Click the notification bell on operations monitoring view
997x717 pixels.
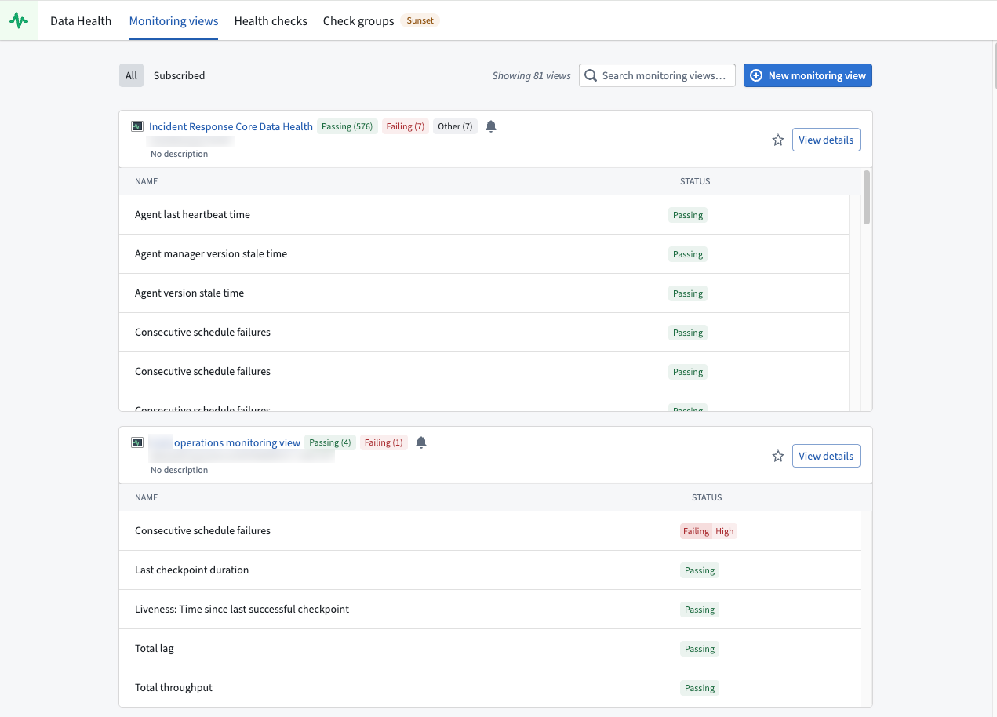[421, 442]
